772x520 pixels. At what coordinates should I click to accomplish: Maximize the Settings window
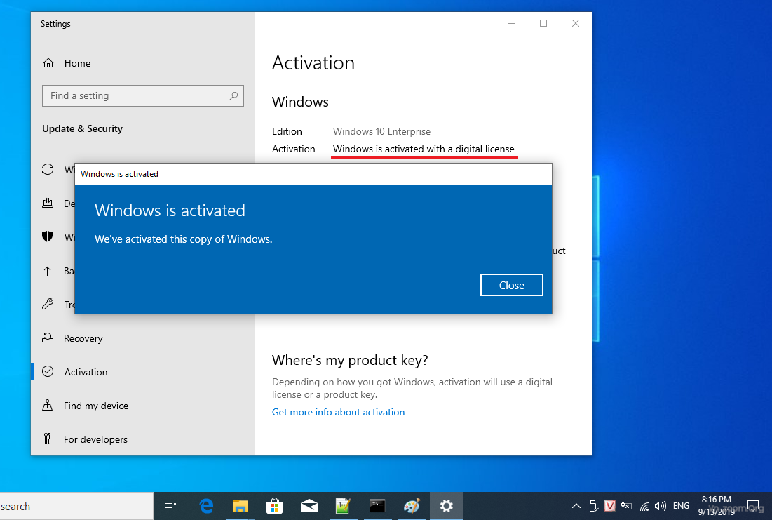543,23
